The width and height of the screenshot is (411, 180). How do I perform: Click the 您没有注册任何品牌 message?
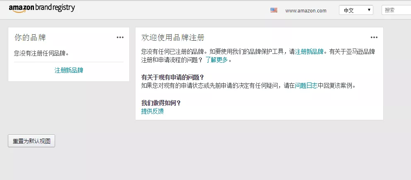41,54
